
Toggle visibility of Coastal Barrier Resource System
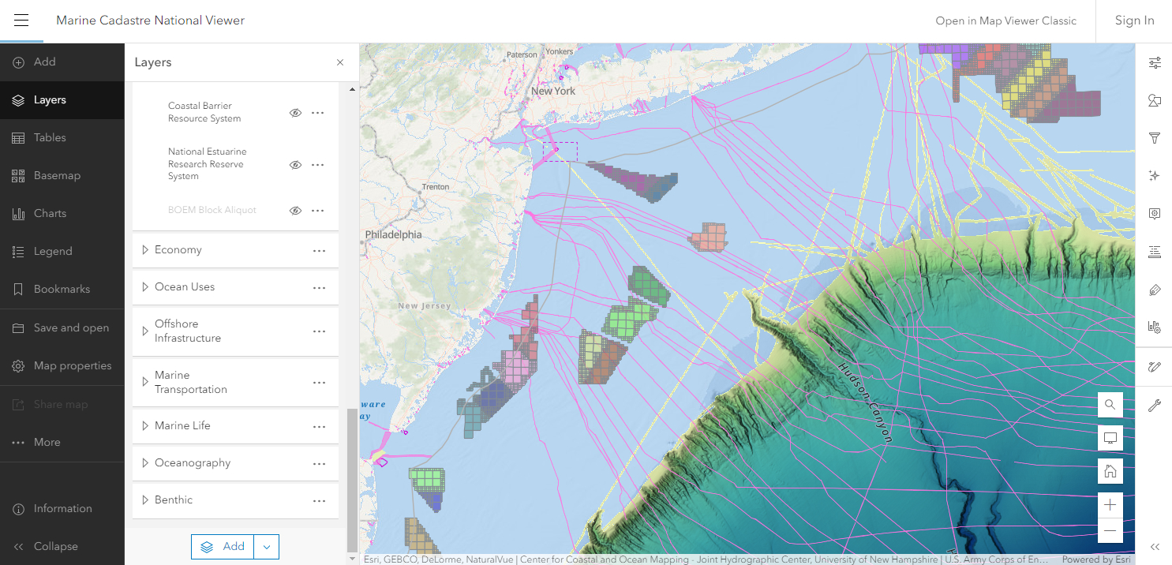click(x=295, y=113)
